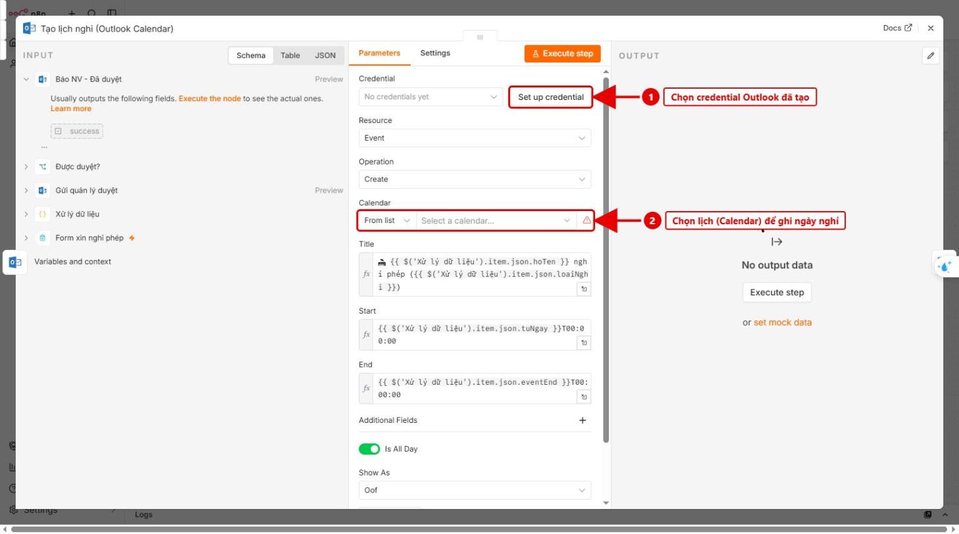Image resolution: width=959 pixels, height=534 pixels.
Task: Expand the Gửi quản lý duyệt node
Action: pos(26,190)
